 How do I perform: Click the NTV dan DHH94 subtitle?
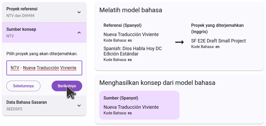click(x=20, y=16)
